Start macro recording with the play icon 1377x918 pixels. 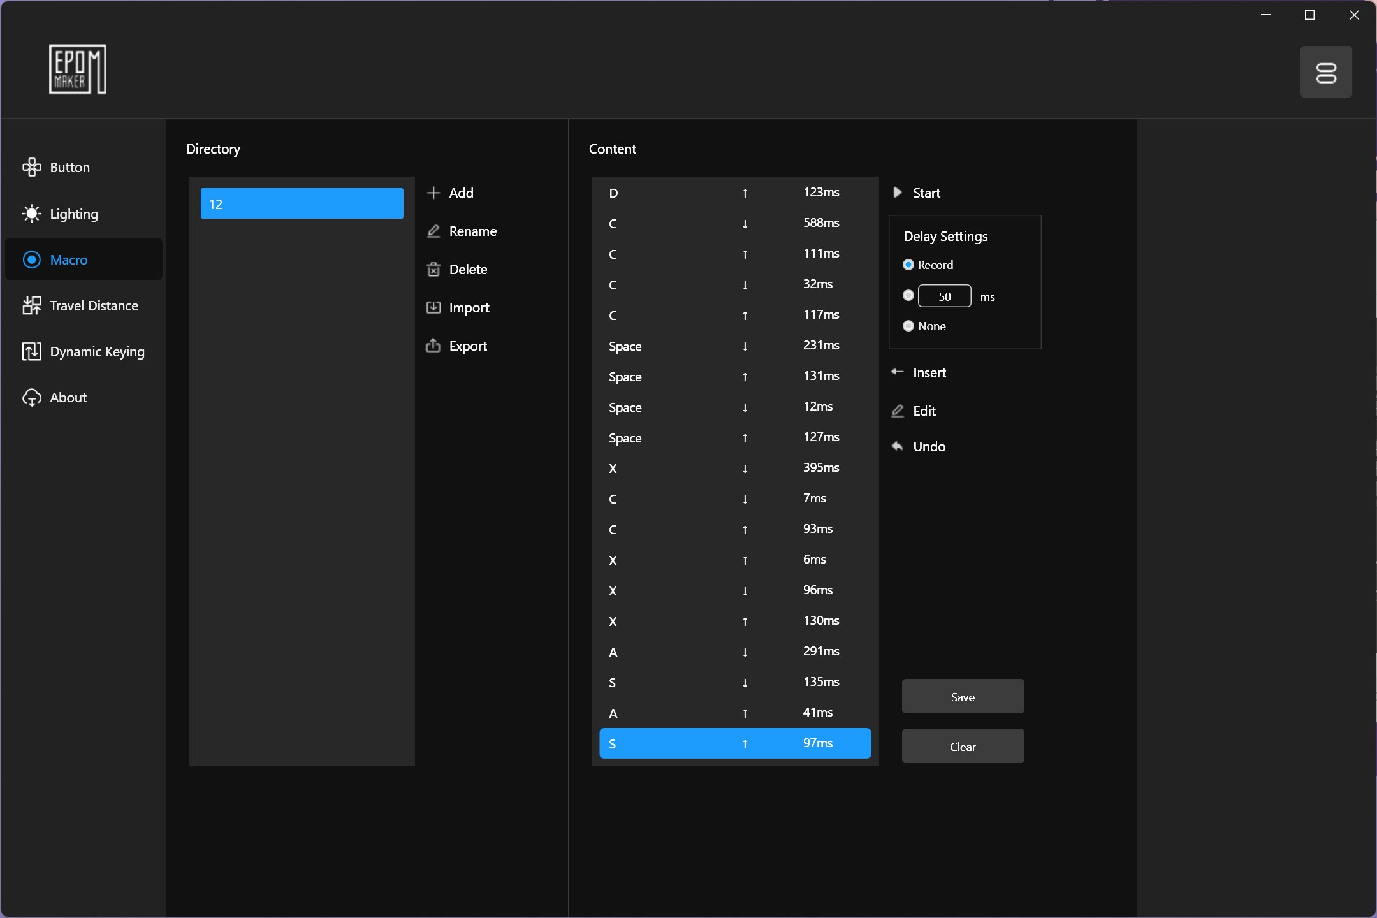(898, 193)
